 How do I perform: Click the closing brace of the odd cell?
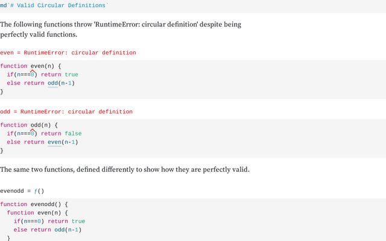(x=2, y=151)
